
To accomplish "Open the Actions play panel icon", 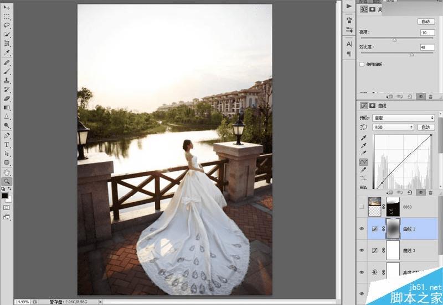I will coord(349,6).
